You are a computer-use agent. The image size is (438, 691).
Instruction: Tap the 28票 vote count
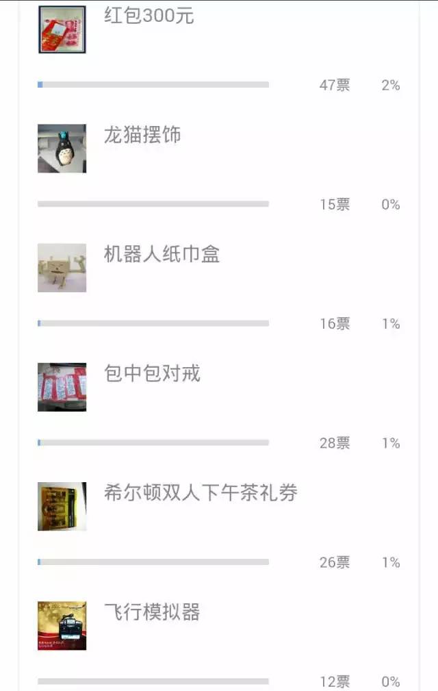(x=335, y=444)
